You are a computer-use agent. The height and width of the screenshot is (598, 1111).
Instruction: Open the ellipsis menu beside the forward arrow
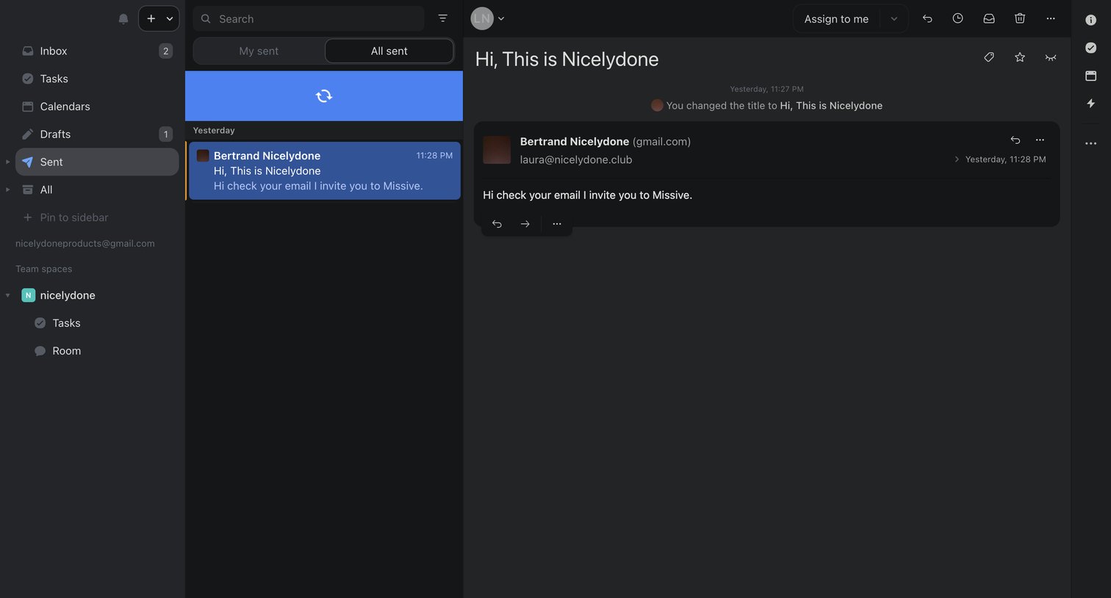[x=557, y=224]
